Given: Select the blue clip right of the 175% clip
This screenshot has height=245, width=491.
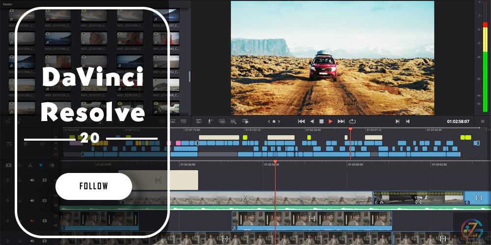Looking at the screenshot, I should [x=477, y=198].
